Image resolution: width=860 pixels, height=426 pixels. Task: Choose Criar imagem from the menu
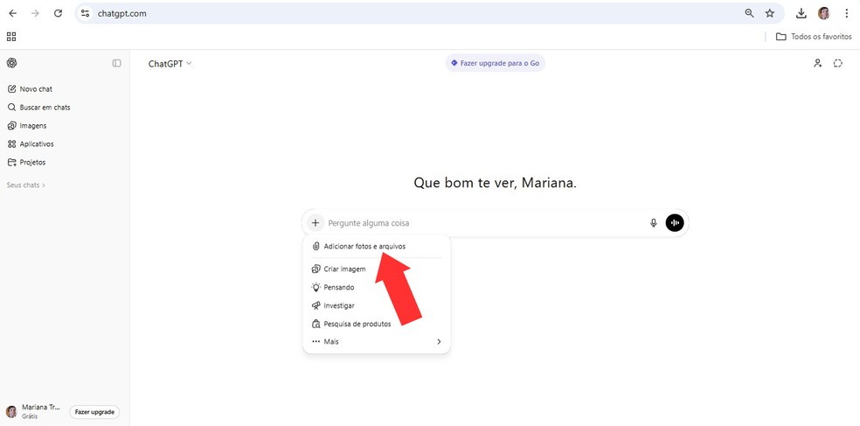coord(376,269)
